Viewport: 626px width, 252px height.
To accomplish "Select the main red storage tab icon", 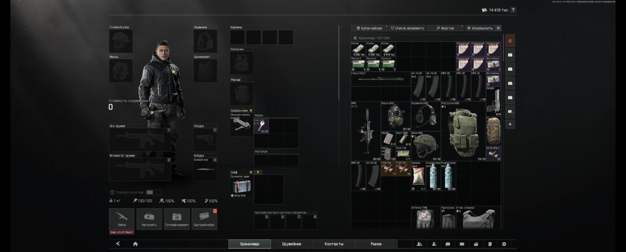I will pyautogui.click(x=510, y=41).
